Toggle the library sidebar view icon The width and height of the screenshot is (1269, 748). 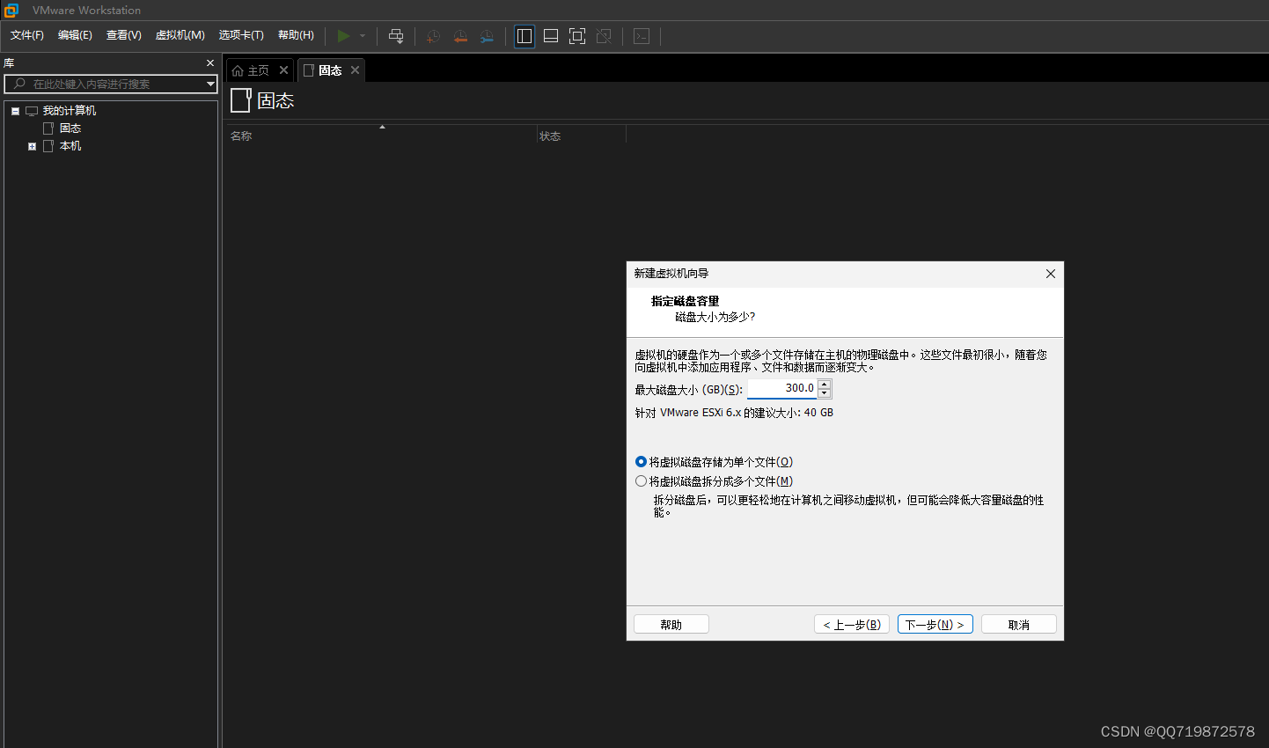point(524,36)
